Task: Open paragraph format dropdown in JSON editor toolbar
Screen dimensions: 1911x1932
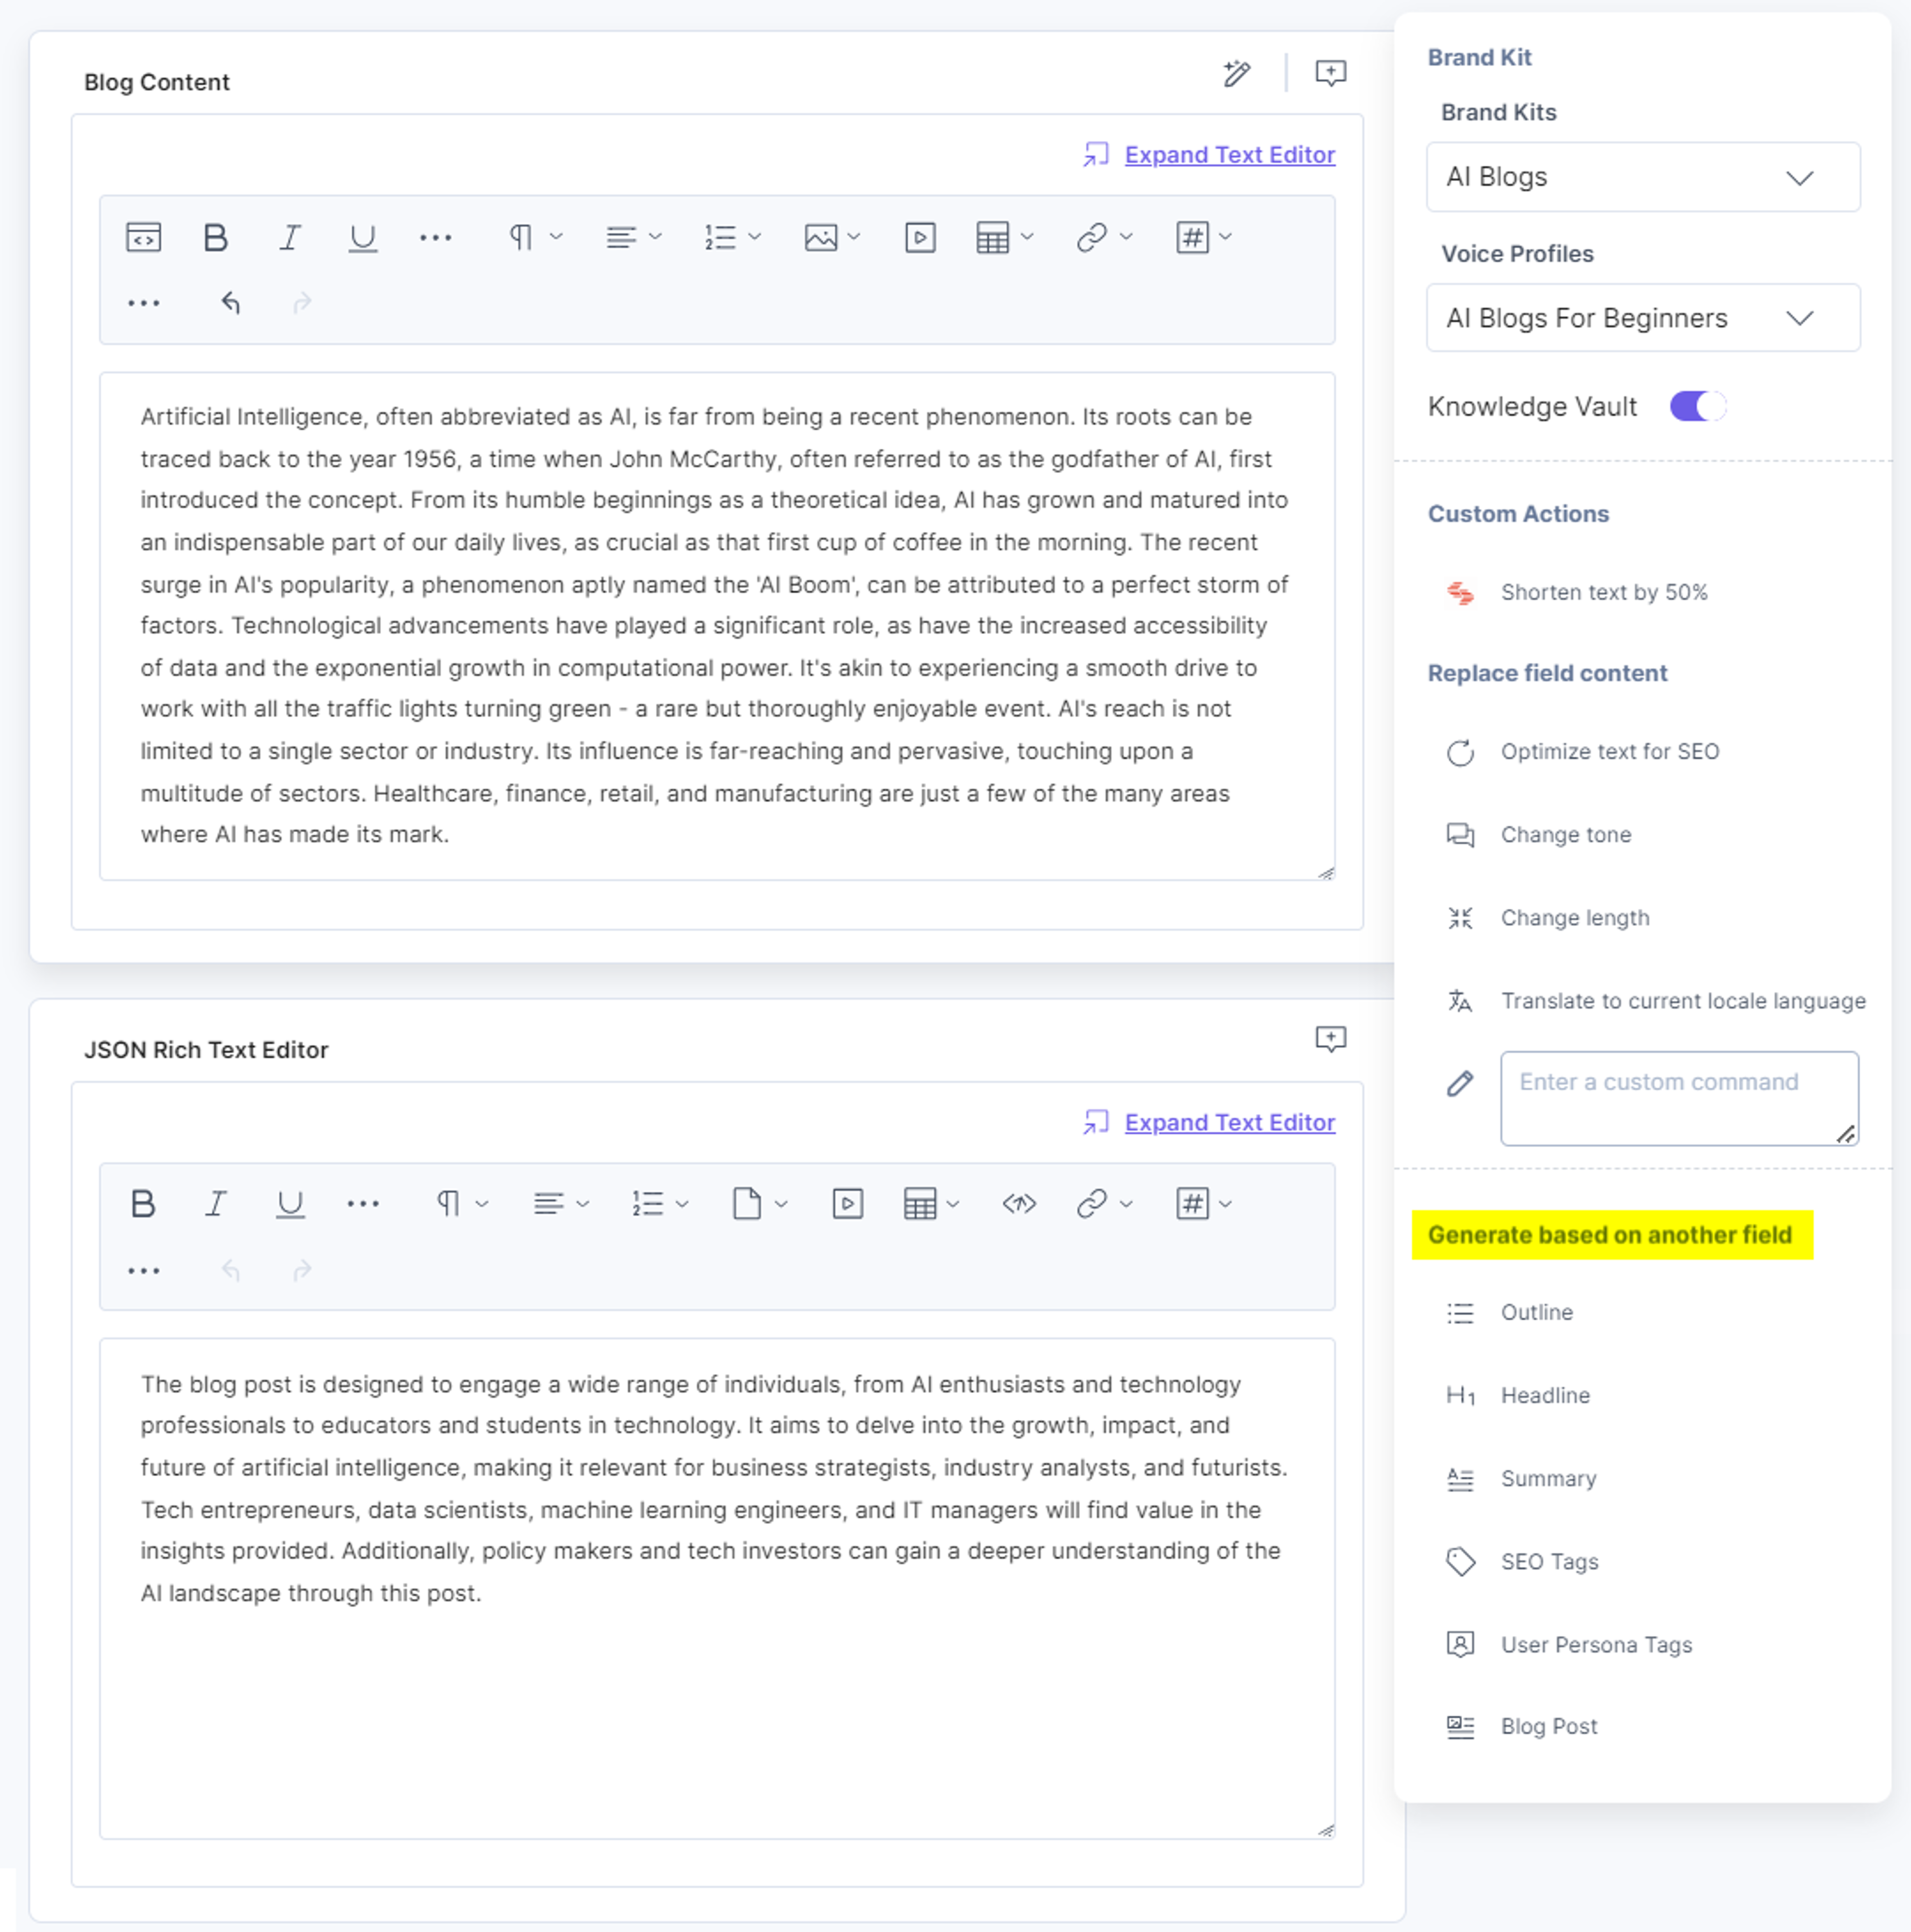Action: click(462, 1203)
